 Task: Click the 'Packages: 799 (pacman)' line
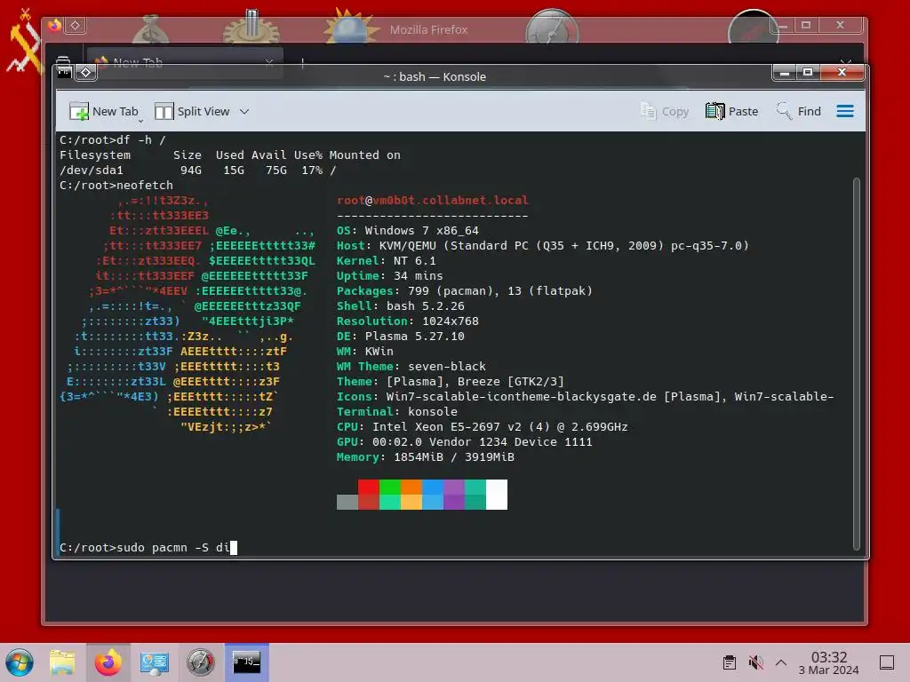coord(464,290)
